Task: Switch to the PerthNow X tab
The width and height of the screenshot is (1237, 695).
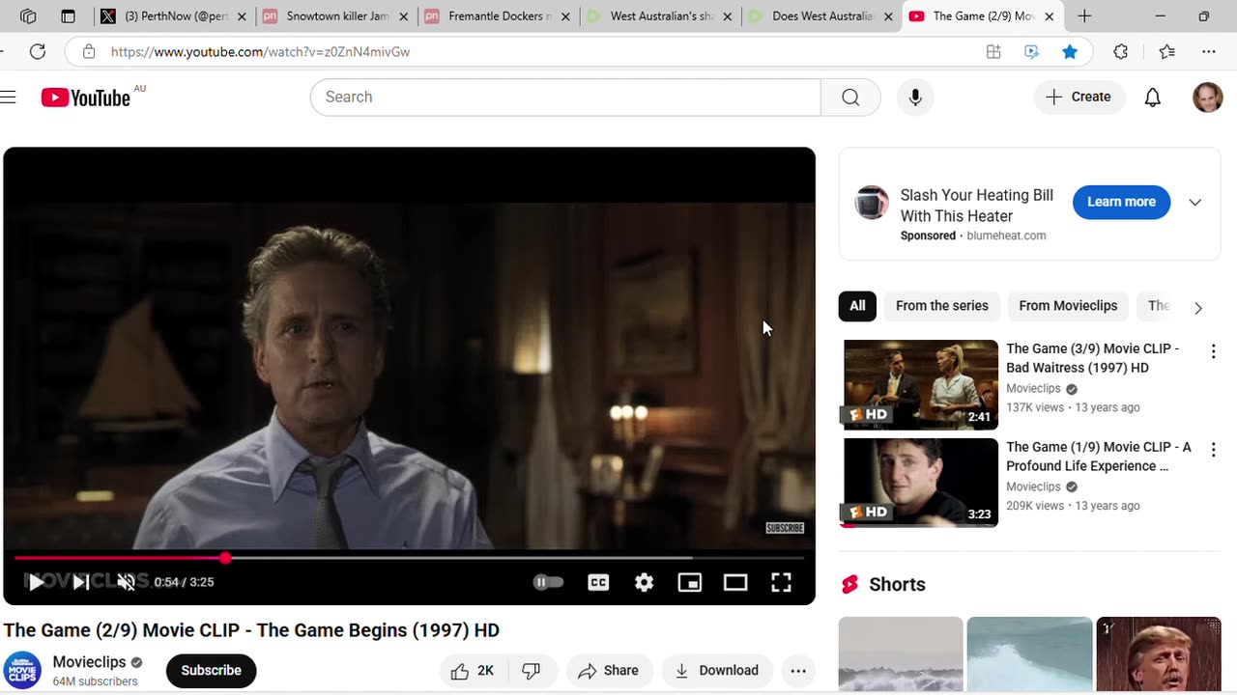Action: 175,16
